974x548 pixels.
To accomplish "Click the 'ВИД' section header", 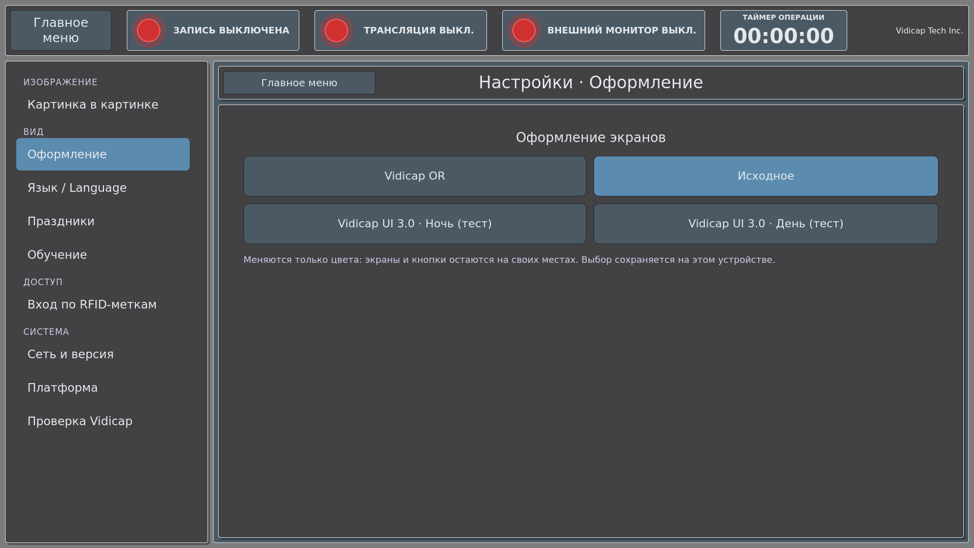I will pyautogui.click(x=33, y=132).
